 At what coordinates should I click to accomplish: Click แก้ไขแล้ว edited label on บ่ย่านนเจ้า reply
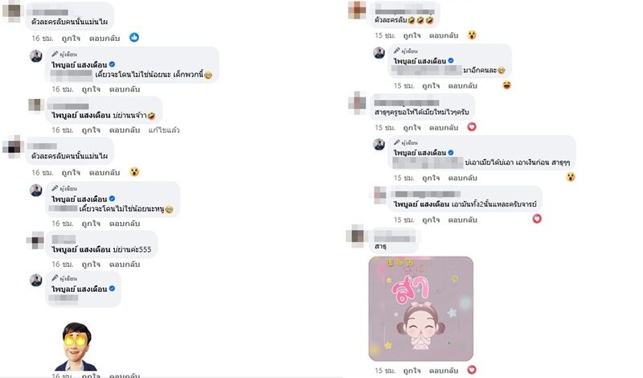[164, 130]
